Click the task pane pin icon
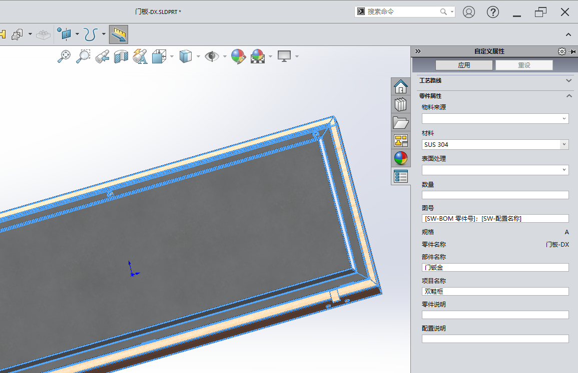578x373 pixels. [572, 51]
